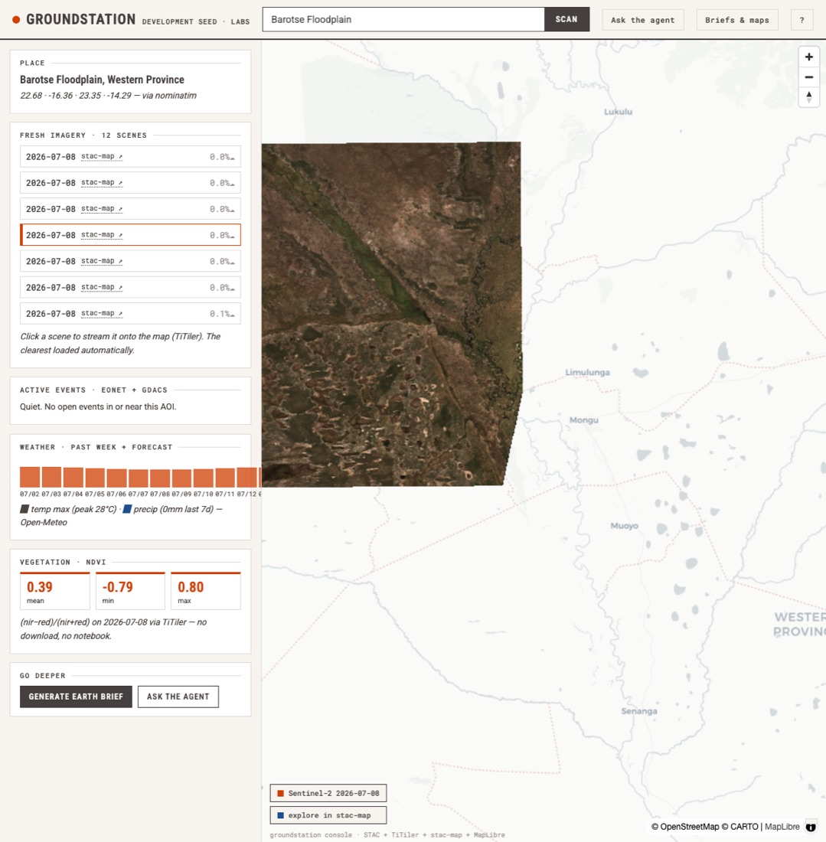Run the SCAN button
Viewport: 826px width, 842px height.
point(566,19)
